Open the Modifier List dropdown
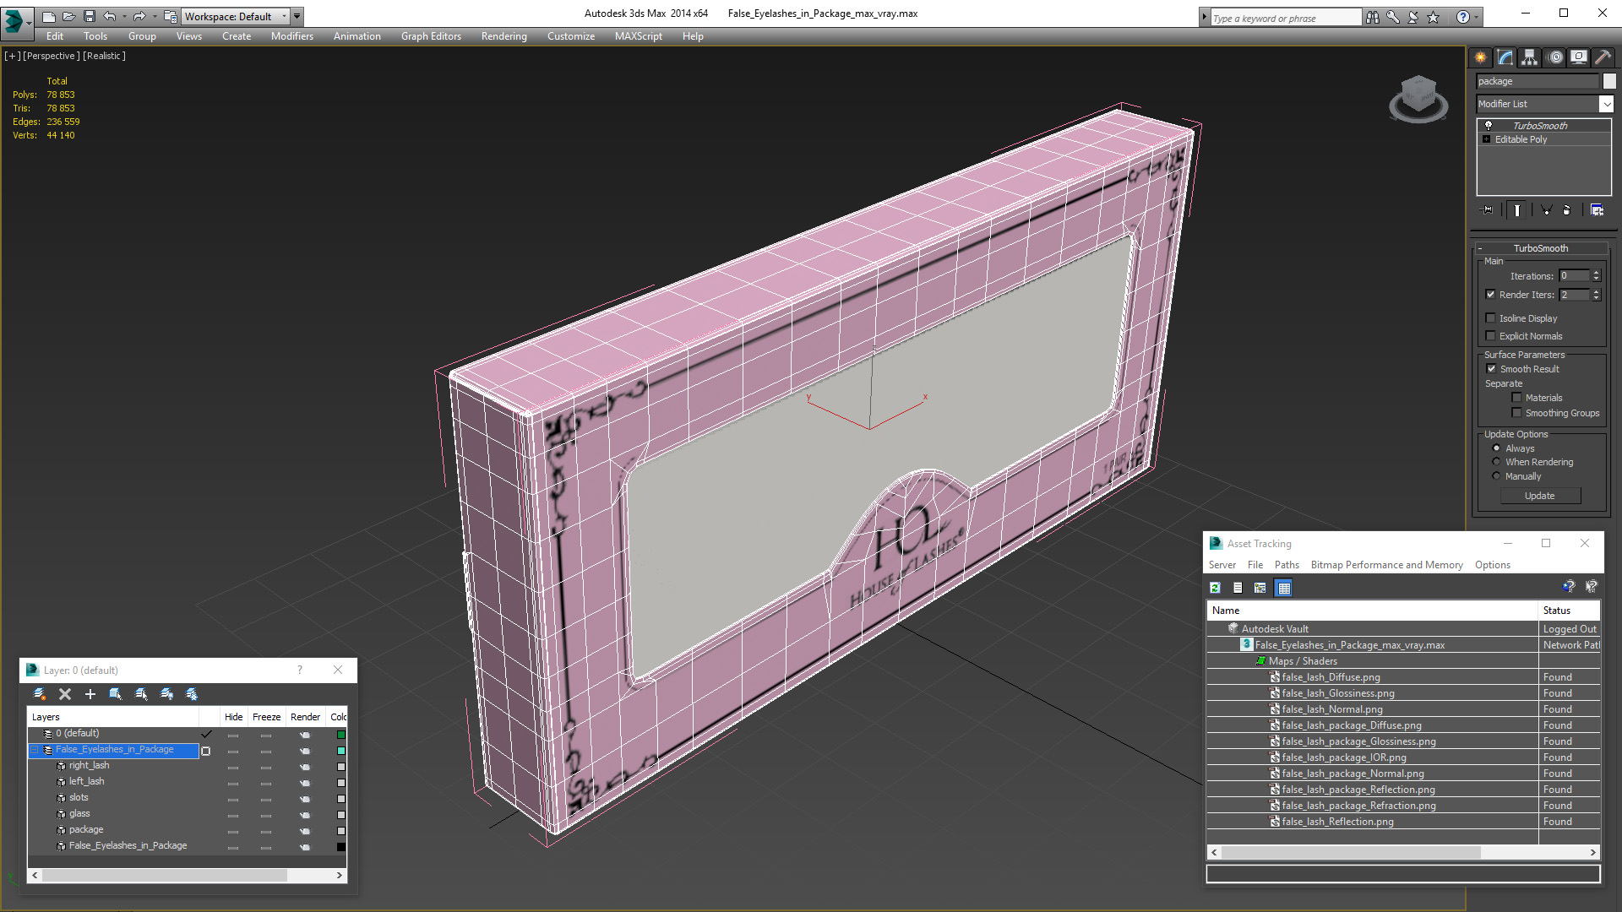Viewport: 1622px width, 912px height. coord(1605,104)
